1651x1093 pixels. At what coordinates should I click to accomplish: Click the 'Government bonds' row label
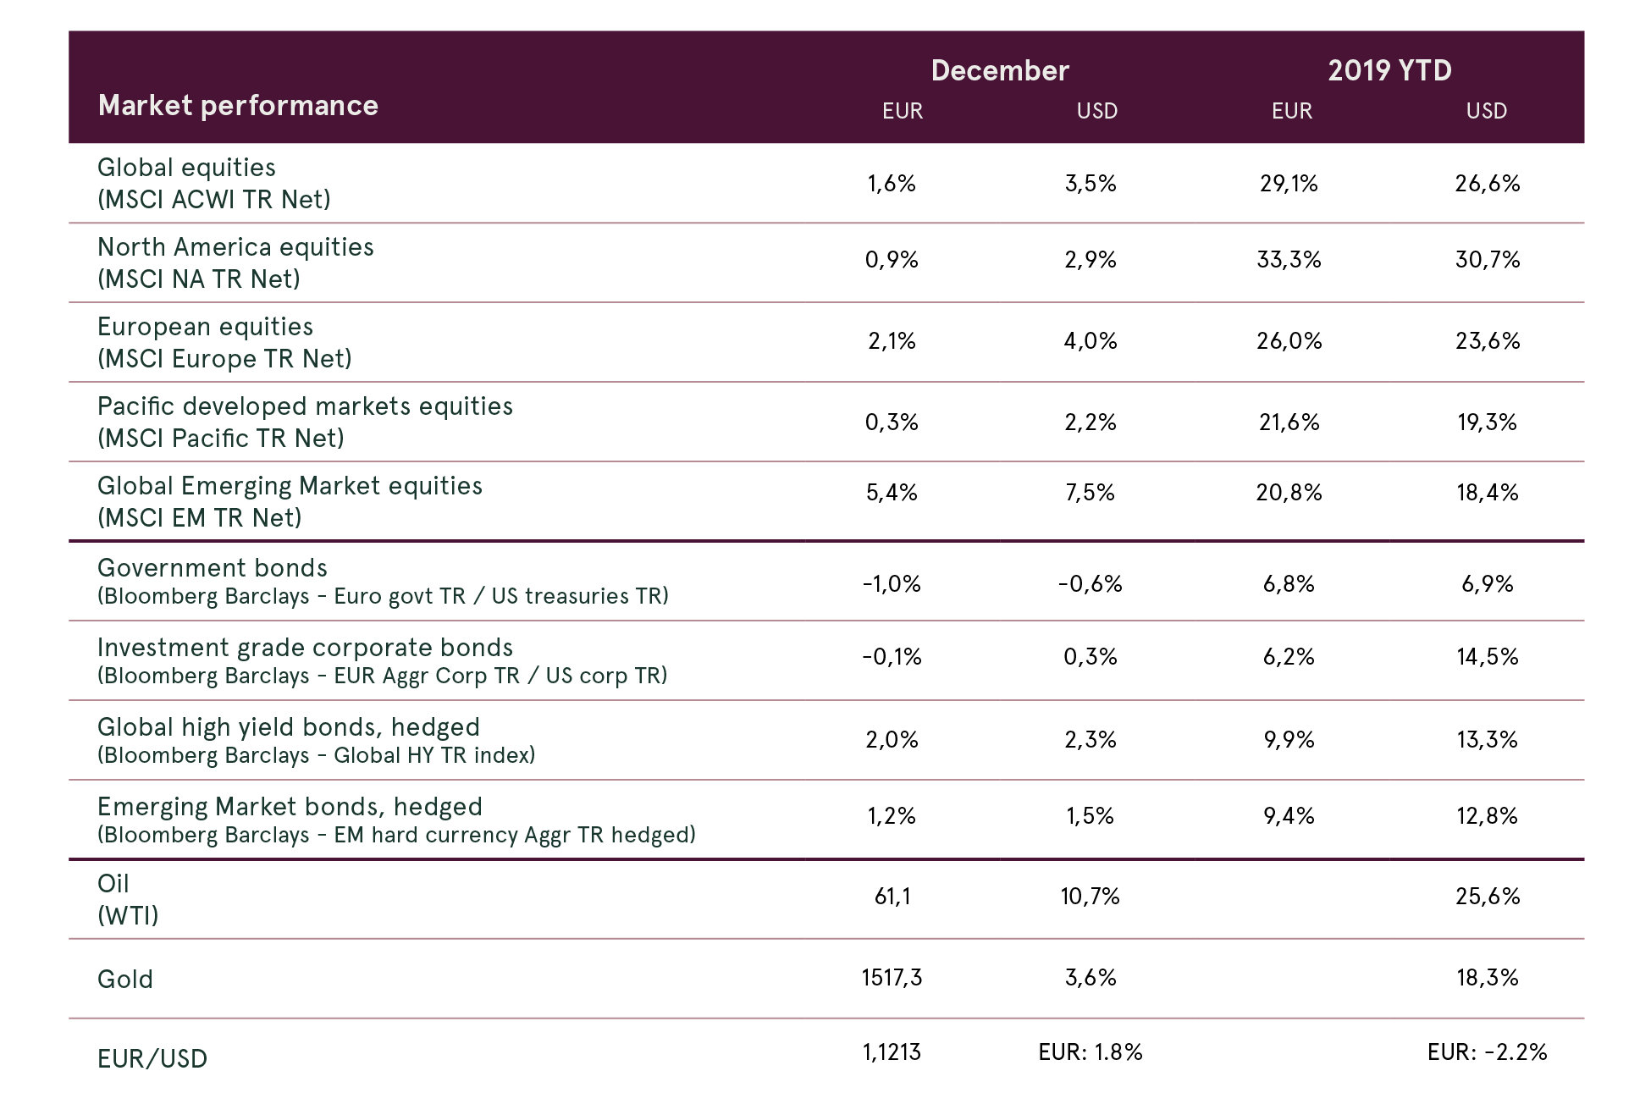(212, 568)
